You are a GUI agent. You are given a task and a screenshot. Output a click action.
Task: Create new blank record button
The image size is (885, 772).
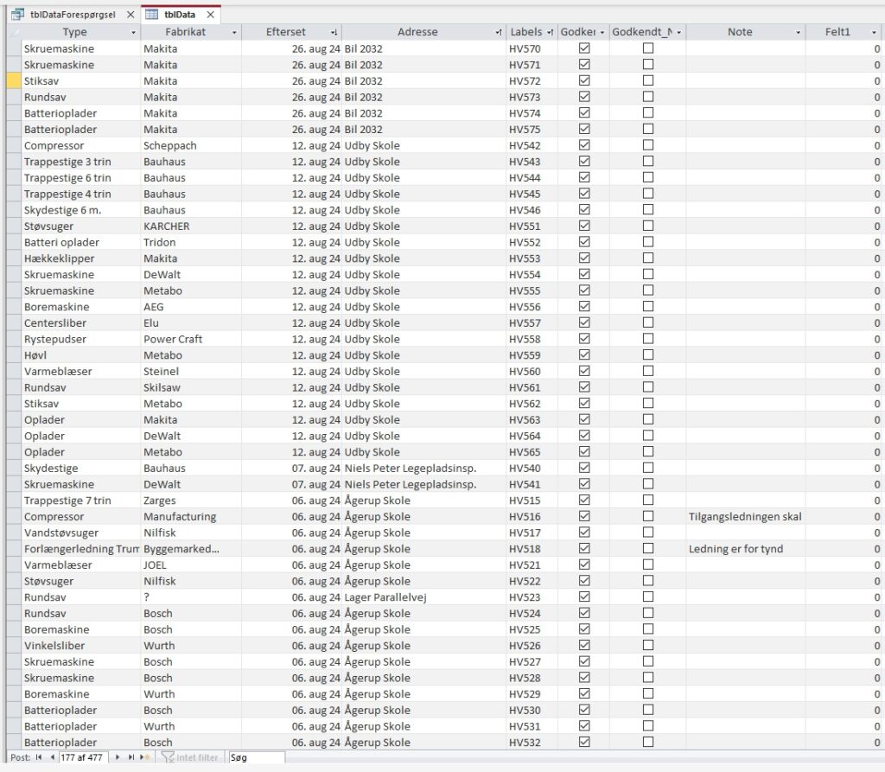(x=145, y=757)
